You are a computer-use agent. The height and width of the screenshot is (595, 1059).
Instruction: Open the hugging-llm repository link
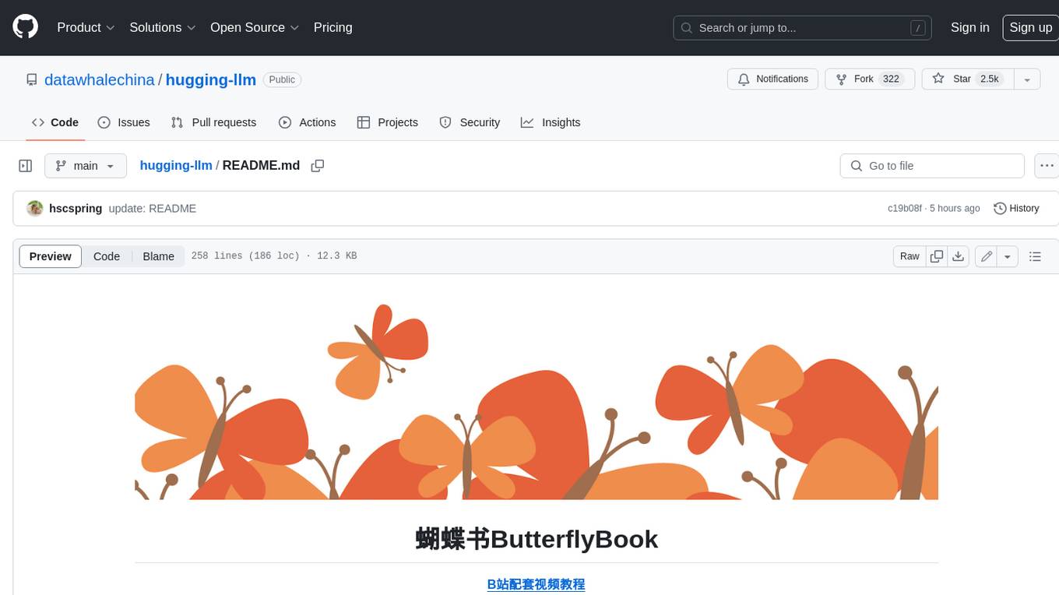[x=211, y=79]
